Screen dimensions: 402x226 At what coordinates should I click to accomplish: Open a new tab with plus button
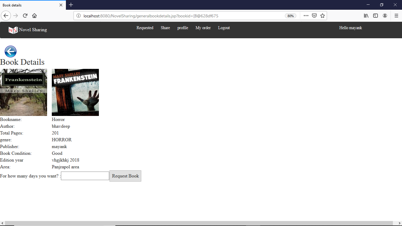click(x=71, y=5)
